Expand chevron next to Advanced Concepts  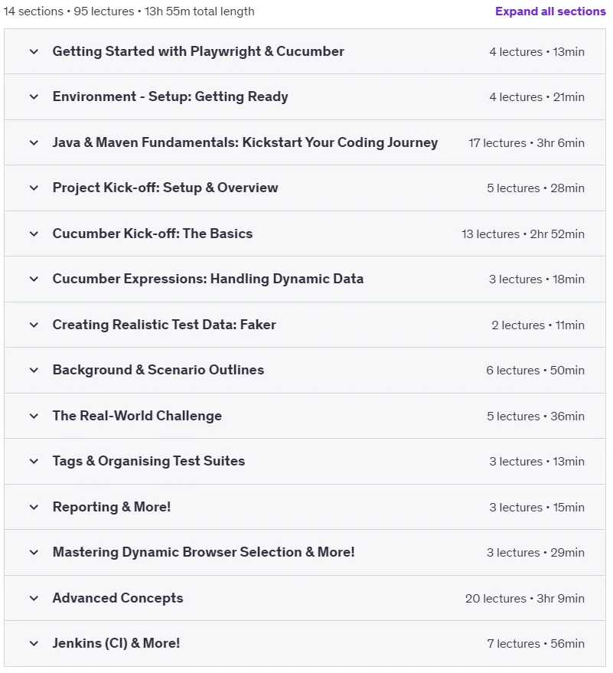pyautogui.click(x=34, y=598)
